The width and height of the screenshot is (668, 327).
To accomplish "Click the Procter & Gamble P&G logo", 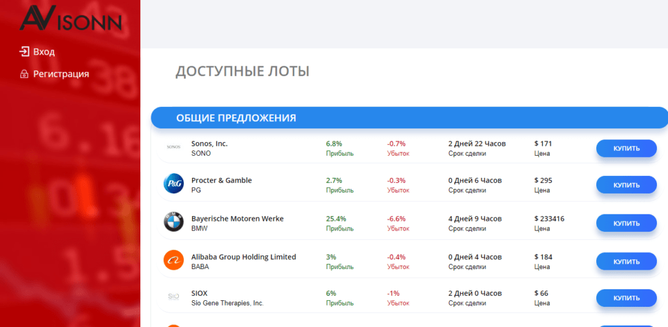I will tap(174, 183).
